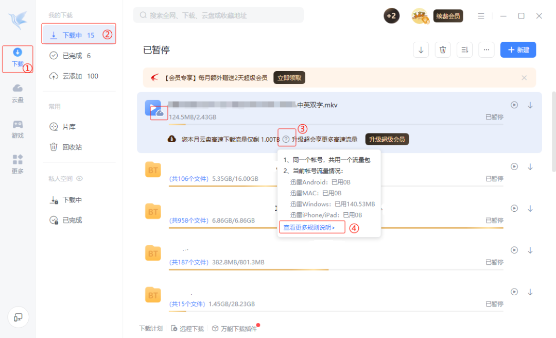Click BT folder icon of 15-file task

(153, 295)
